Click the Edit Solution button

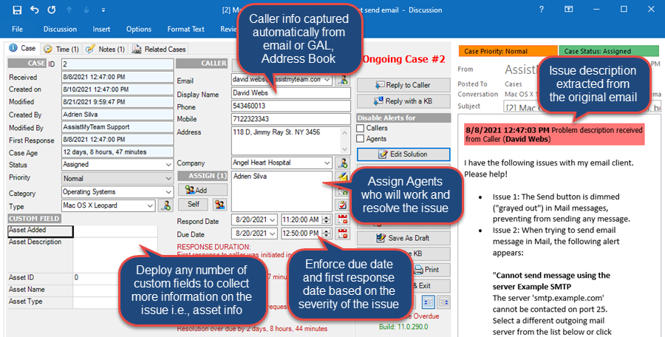pyautogui.click(x=402, y=154)
